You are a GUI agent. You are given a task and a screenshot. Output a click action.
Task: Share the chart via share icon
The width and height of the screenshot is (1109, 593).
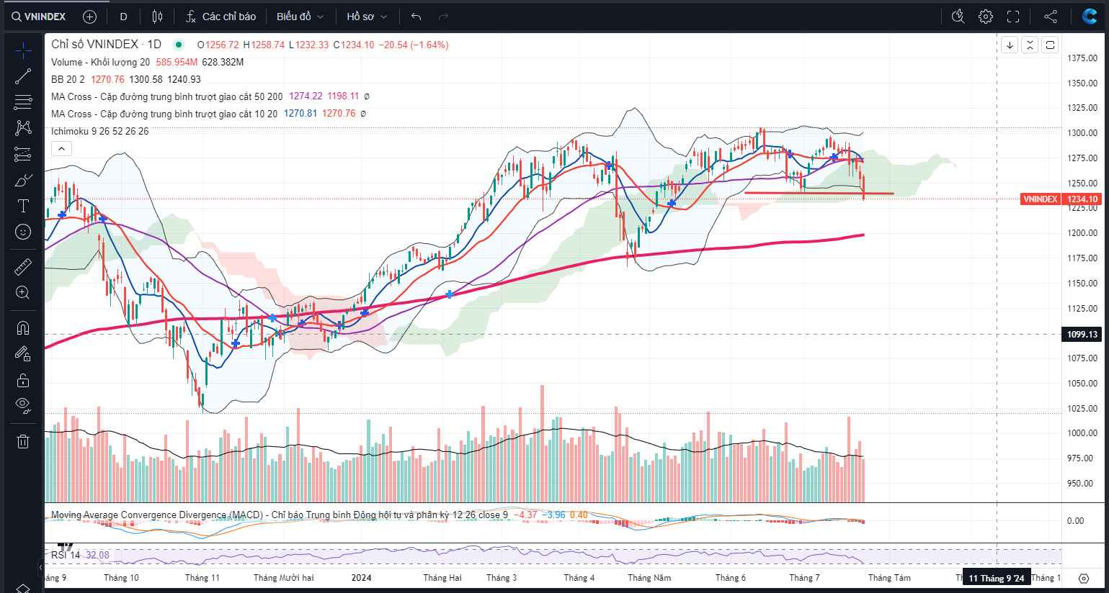pyautogui.click(x=1051, y=16)
